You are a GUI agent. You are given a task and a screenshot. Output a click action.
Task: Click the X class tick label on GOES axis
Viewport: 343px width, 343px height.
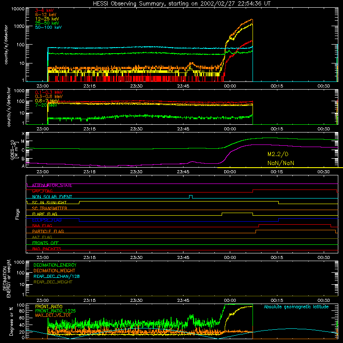(x=23, y=134)
